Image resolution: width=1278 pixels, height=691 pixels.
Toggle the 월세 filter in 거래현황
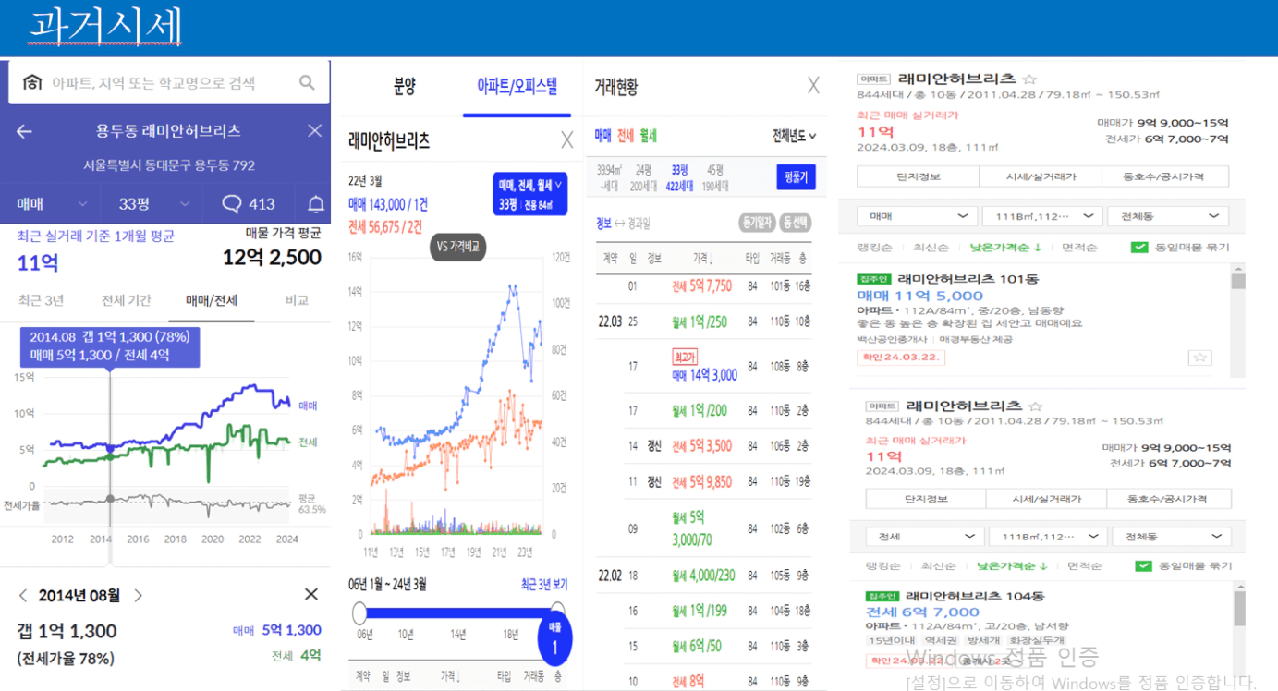point(648,136)
